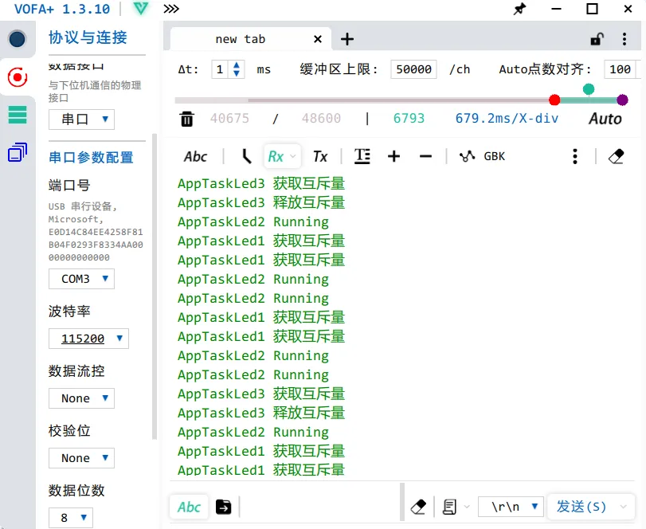The width and height of the screenshot is (646, 529).
Task: Toggle the Abc text mode in send bar
Action: [190, 507]
